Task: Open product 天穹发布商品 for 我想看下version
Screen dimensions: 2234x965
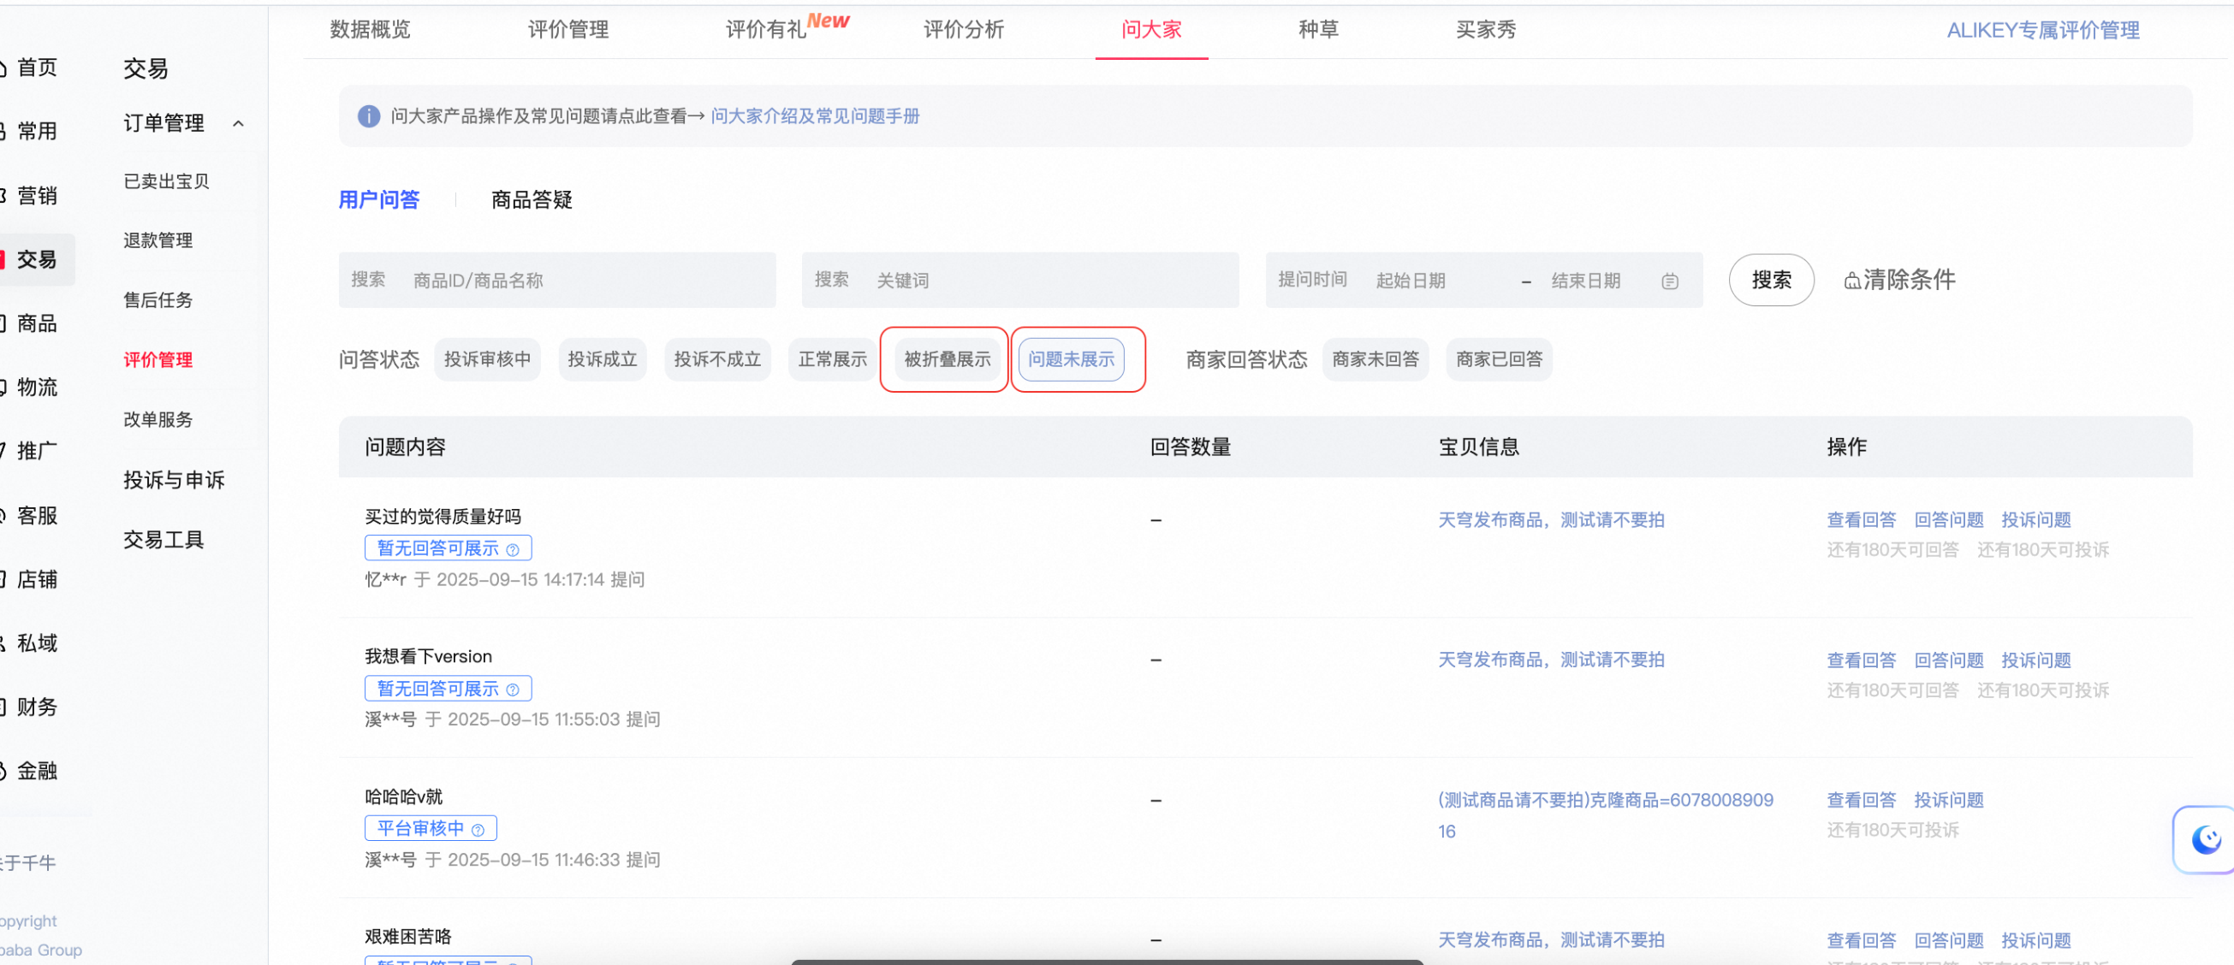Action: (x=1552, y=660)
